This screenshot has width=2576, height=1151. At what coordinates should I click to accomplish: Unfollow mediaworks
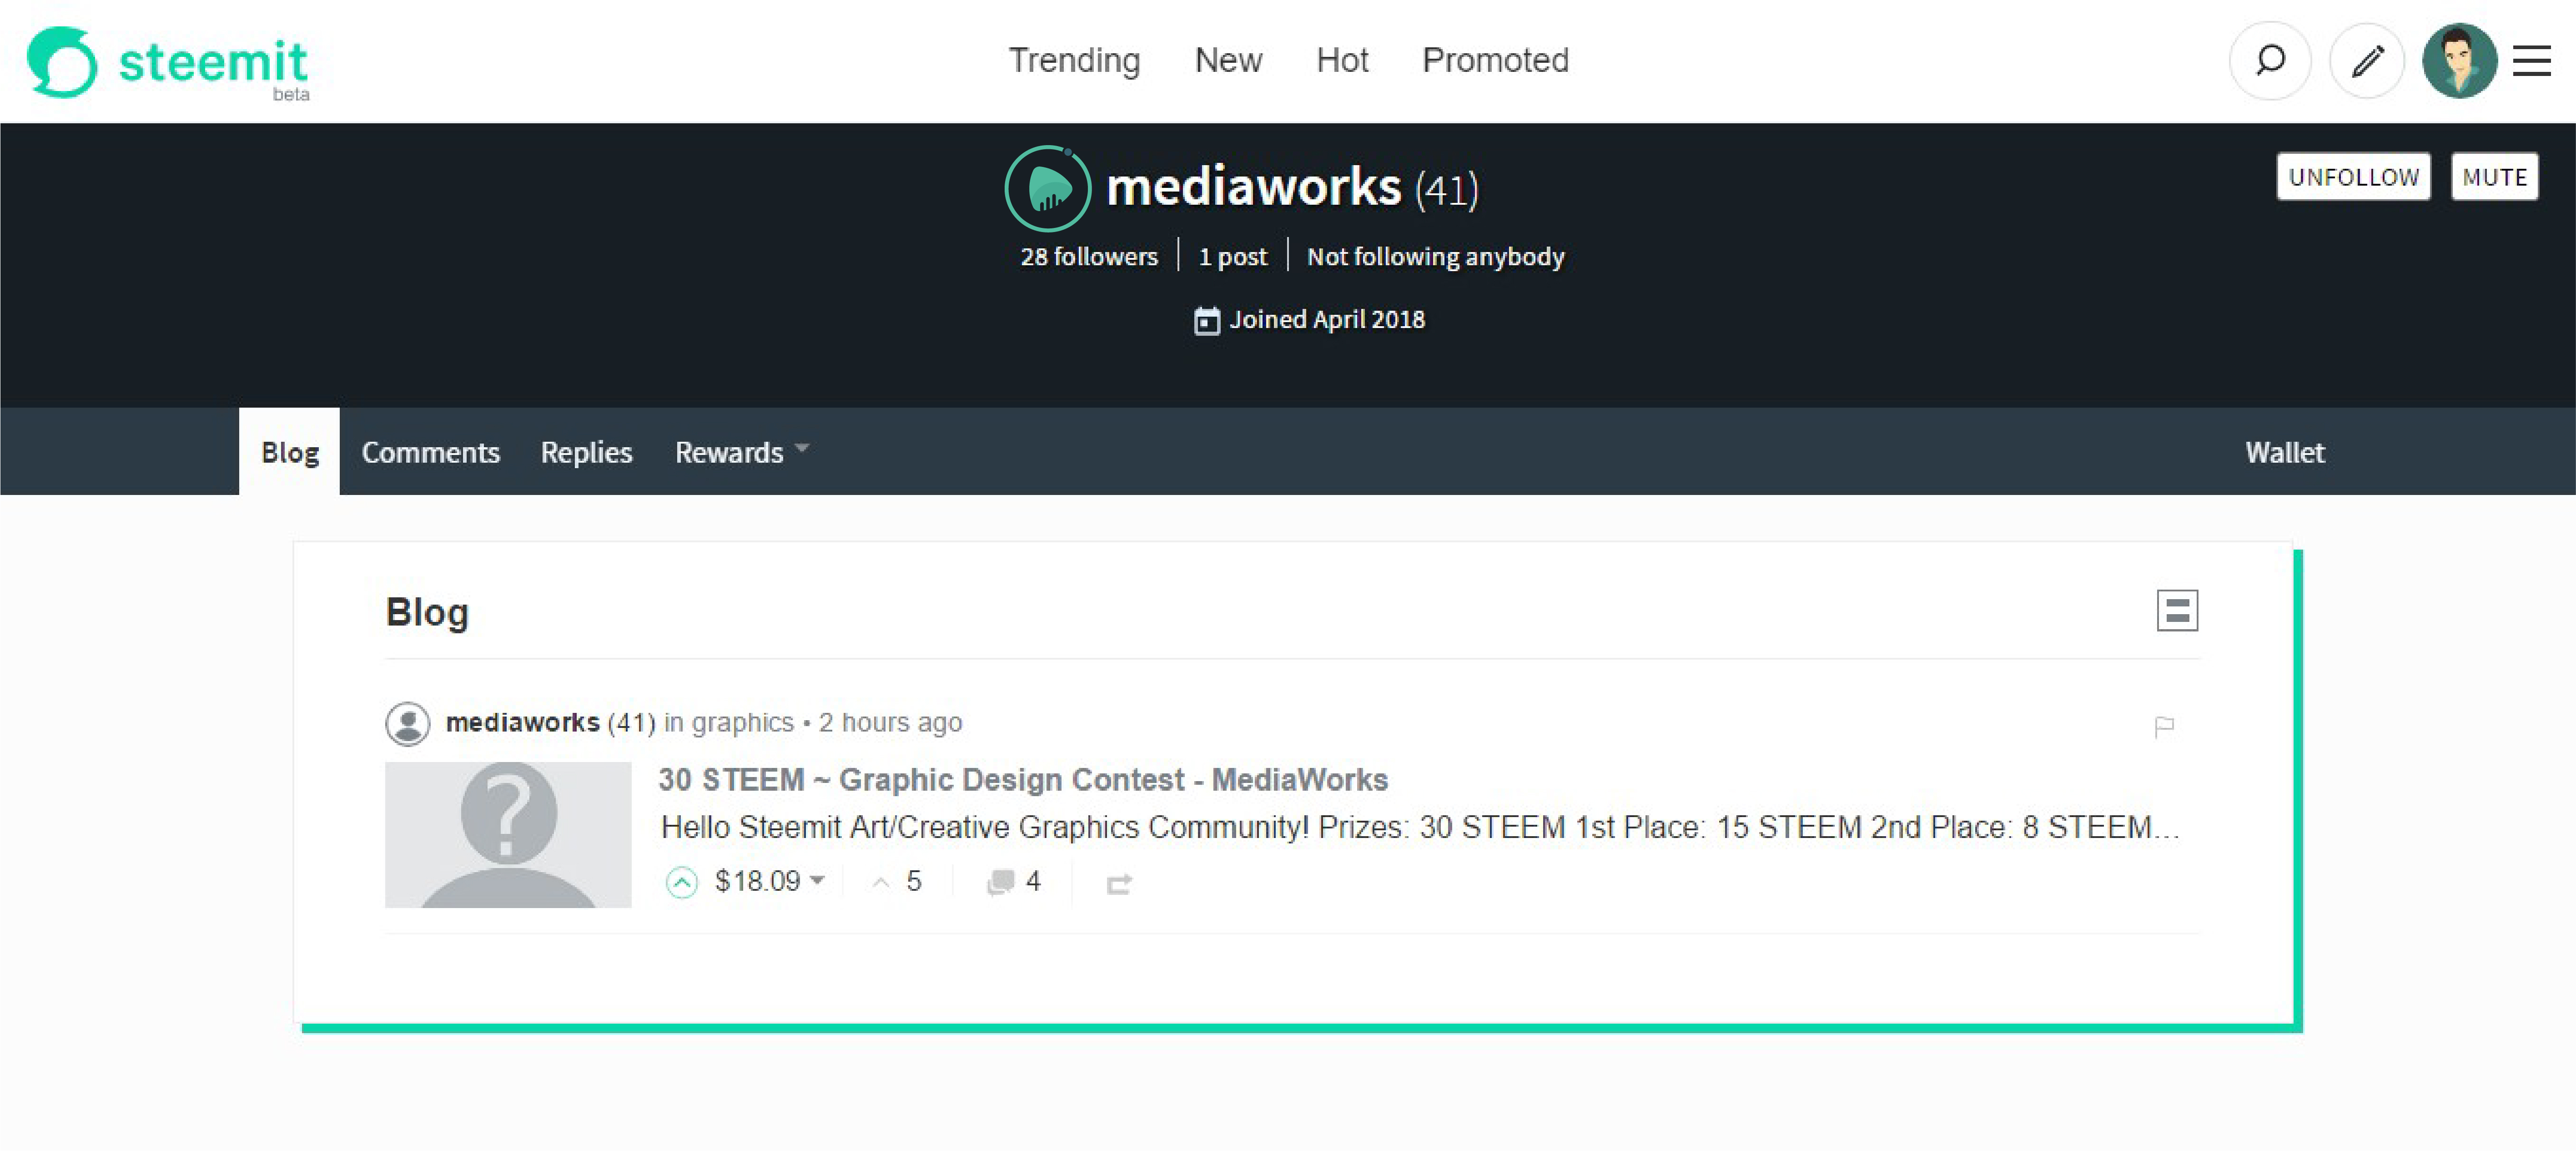[2353, 176]
